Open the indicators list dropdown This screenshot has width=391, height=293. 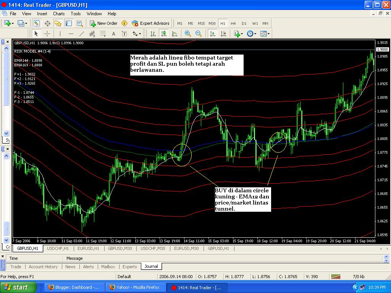click(238, 34)
